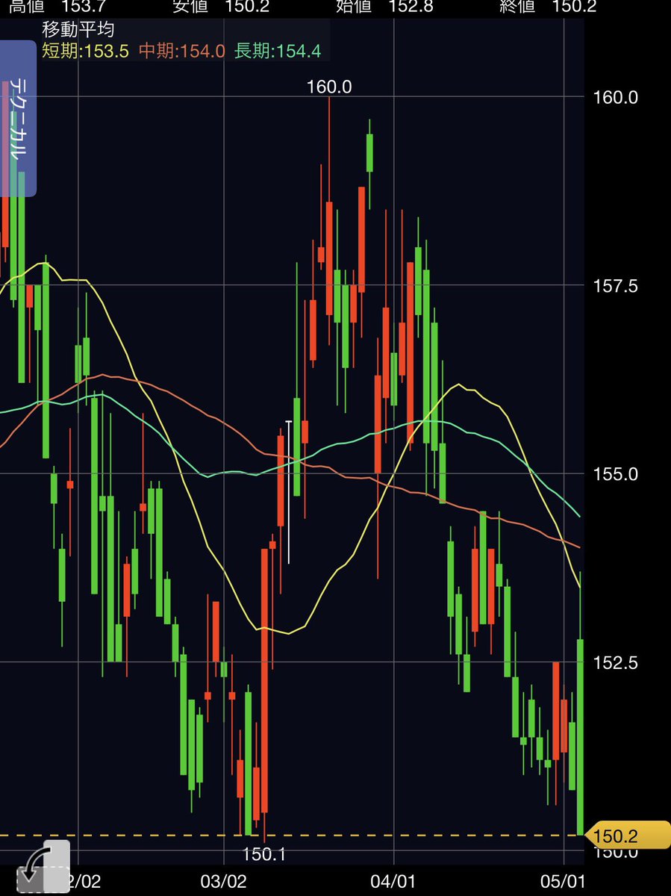
Task: Tap the 157.5 price axis label
Action: click(x=616, y=285)
